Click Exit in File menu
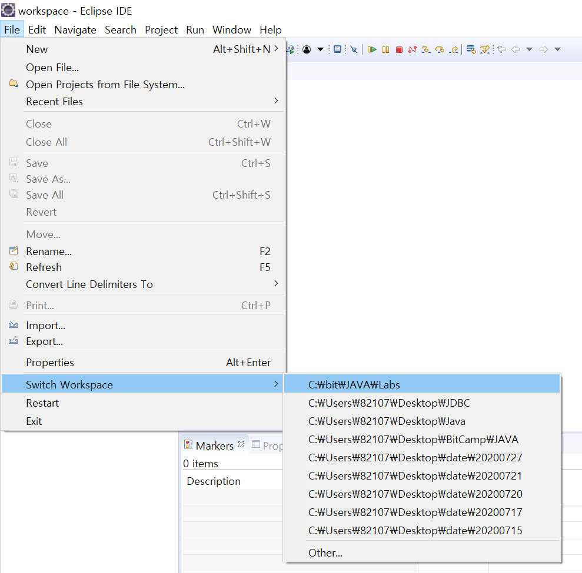Screen dimensions: 582x573 tap(143, 421)
